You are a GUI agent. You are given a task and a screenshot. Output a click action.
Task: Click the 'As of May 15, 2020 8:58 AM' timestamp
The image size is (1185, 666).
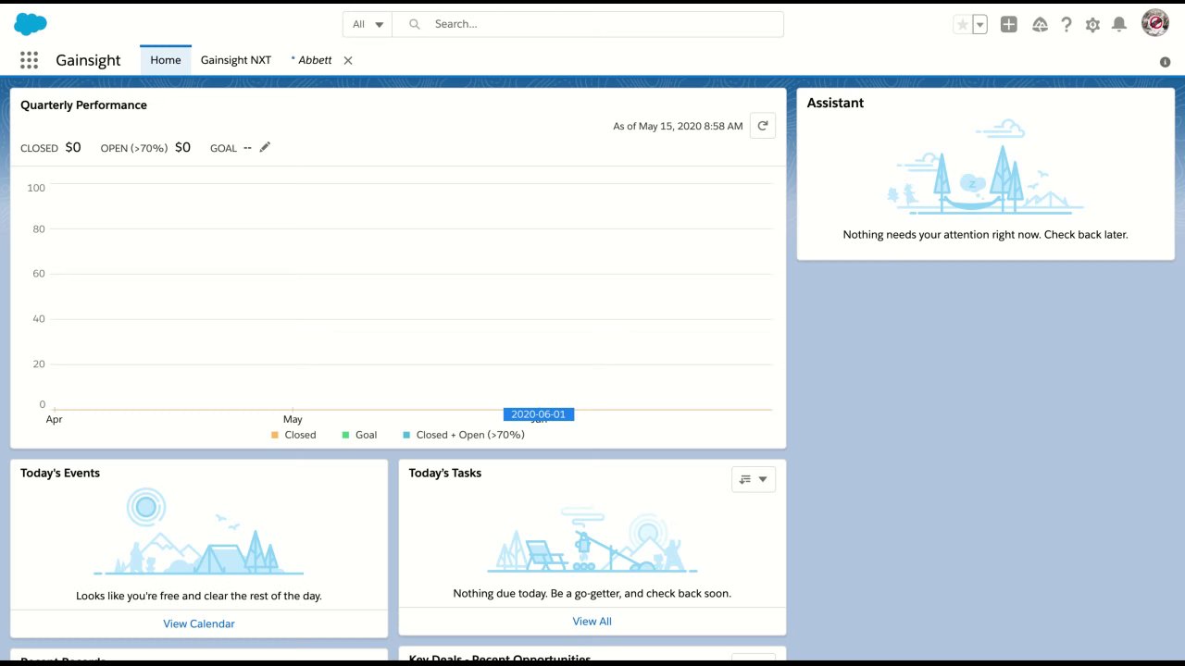(x=678, y=126)
